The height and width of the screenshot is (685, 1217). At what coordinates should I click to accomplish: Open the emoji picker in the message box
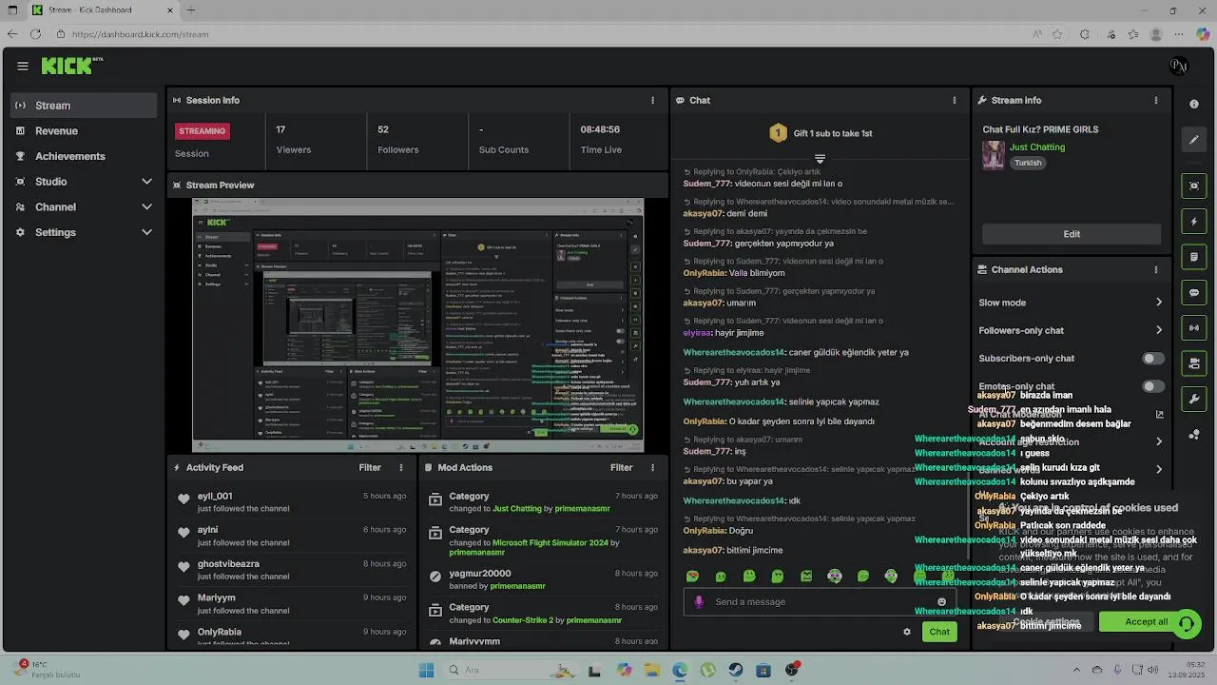(x=942, y=601)
